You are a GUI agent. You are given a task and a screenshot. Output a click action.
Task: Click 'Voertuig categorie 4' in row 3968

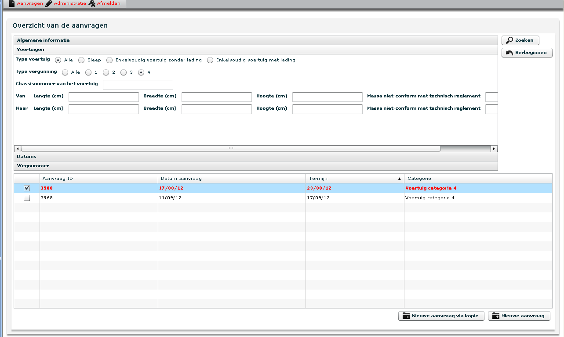point(430,198)
